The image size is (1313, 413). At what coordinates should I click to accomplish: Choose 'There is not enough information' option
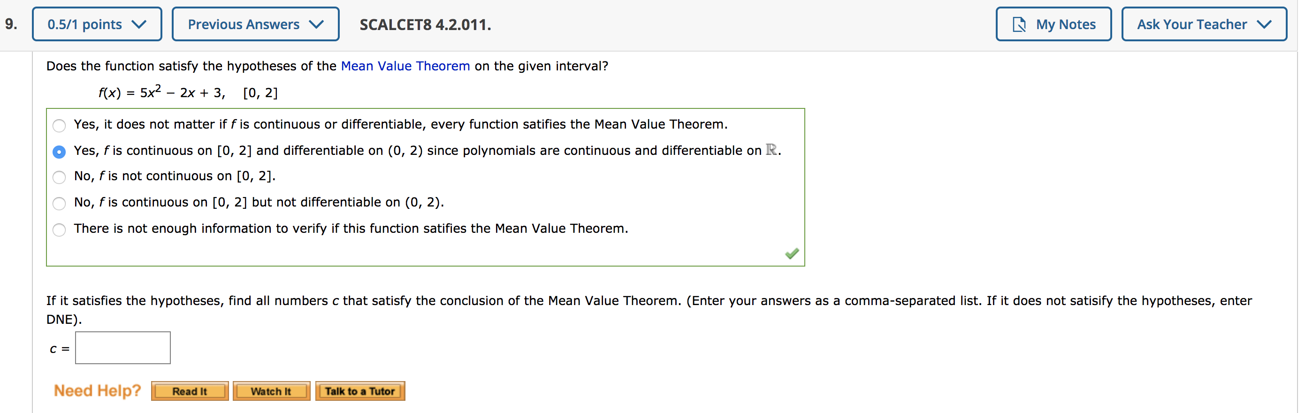(59, 229)
